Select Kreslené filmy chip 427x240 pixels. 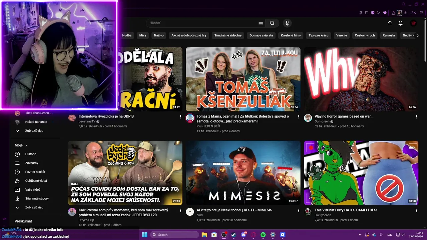[291, 35]
